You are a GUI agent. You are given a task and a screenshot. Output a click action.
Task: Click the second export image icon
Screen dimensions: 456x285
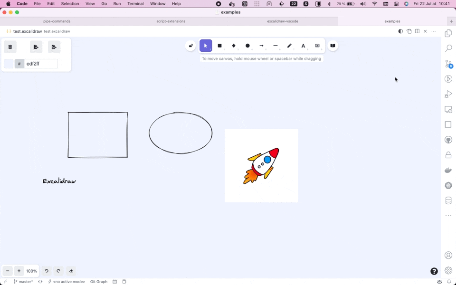[54, 47]
